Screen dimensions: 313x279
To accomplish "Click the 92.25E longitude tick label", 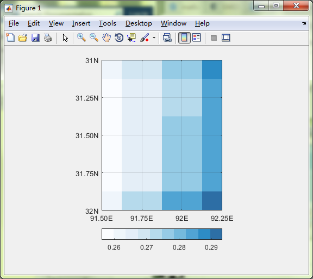I will coord(222,218).
